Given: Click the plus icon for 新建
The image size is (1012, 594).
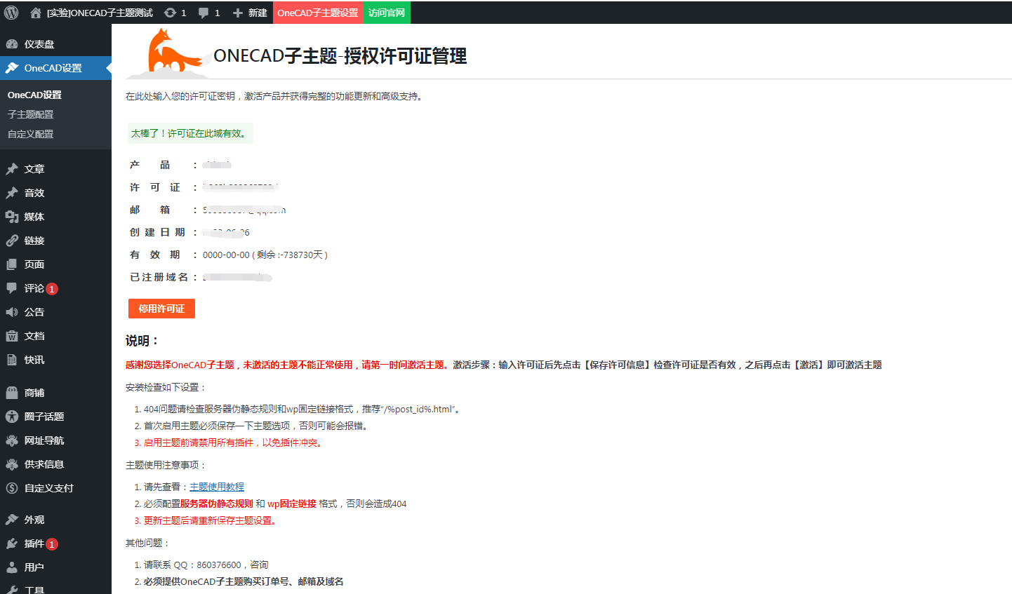Looking at the screenshot, I should click(238, 13).
